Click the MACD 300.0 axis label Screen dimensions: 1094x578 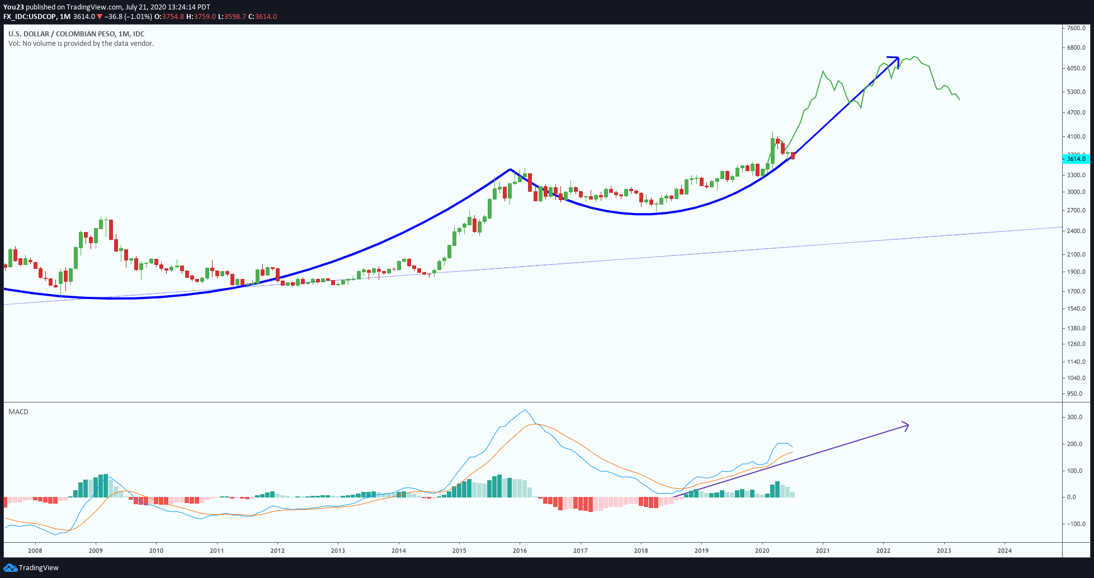1075,418
